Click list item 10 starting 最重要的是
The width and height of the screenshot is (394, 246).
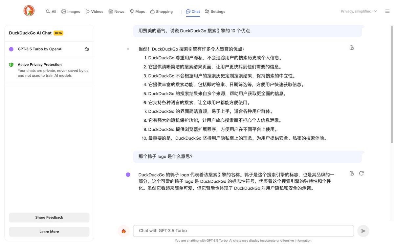pos(235,138)
